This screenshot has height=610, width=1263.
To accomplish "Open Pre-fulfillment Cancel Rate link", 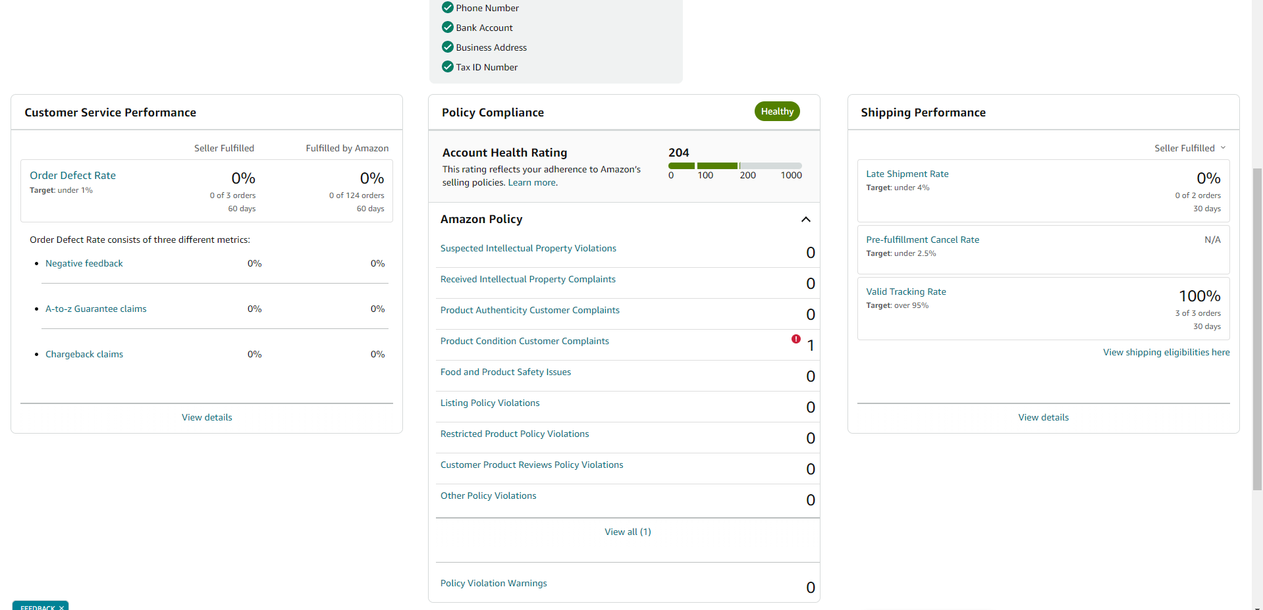I will pyautogui.click(x=923, y=240).
